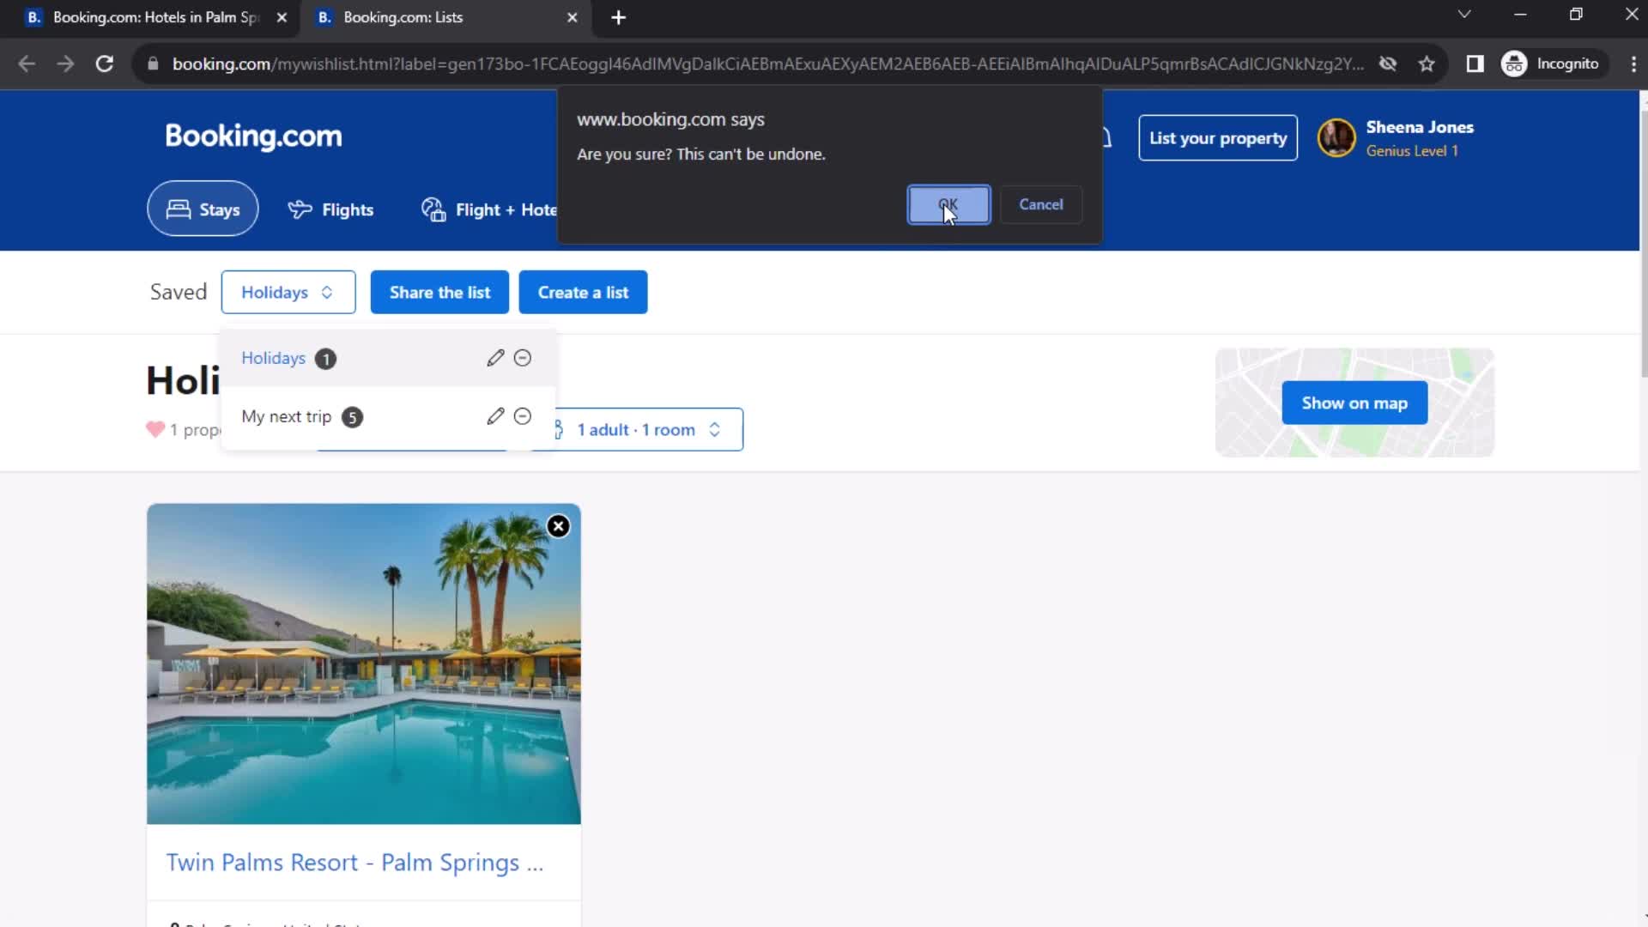Screen dimensions: 1648x927
Task: Click the delete minus icon for Holidays list
Action: click(522, 358)
